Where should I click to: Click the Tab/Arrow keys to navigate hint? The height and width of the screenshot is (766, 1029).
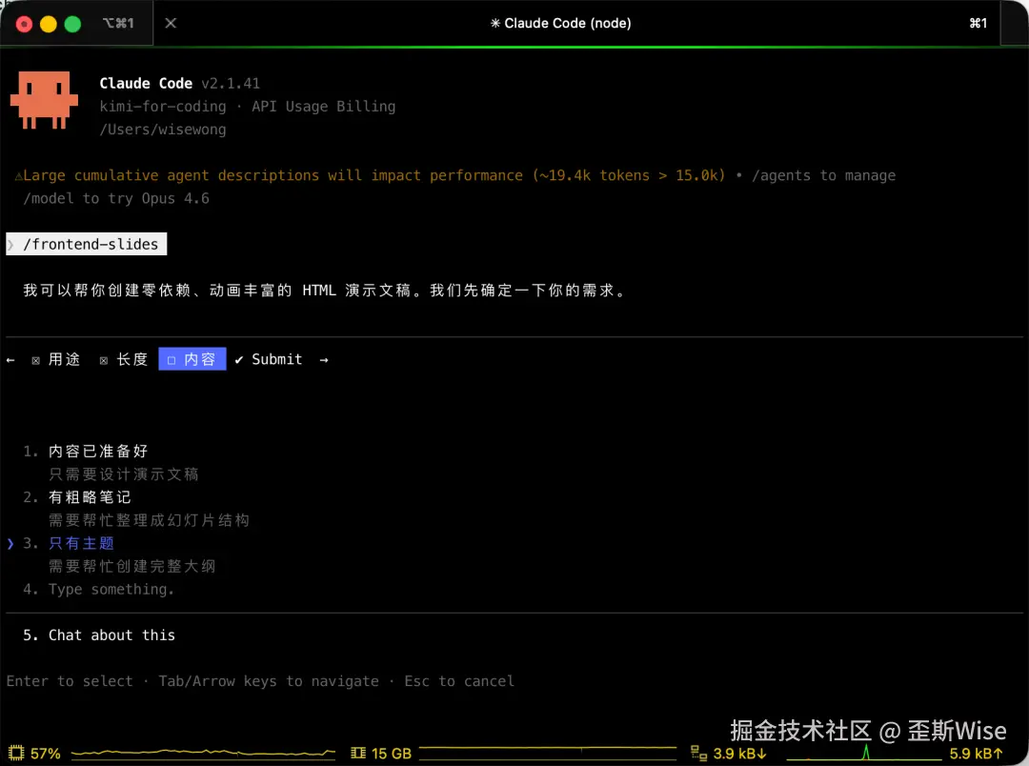tap(269, 681)
